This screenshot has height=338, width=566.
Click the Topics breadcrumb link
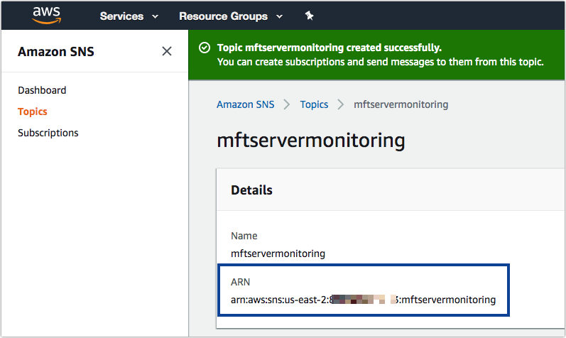coord(314,104)
